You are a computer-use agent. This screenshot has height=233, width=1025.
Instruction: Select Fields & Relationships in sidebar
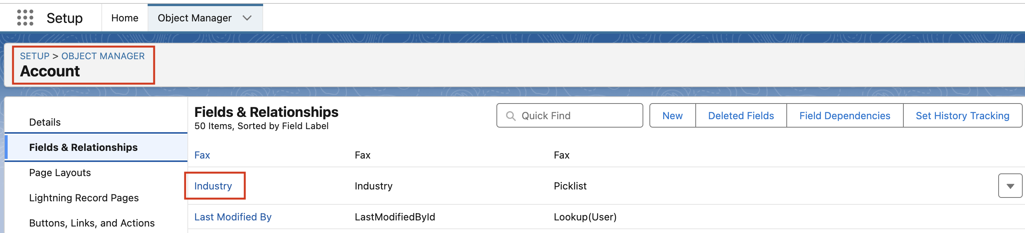pyautogui.click(x=83, y=147)
